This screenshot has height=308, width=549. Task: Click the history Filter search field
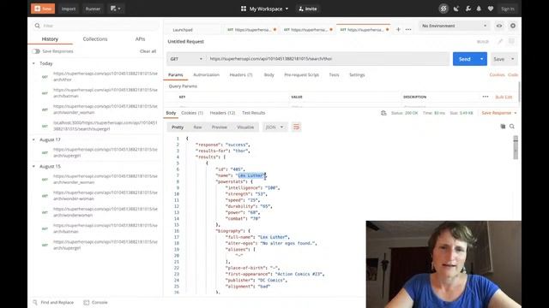pyautogui.click(x=97, y=26)
